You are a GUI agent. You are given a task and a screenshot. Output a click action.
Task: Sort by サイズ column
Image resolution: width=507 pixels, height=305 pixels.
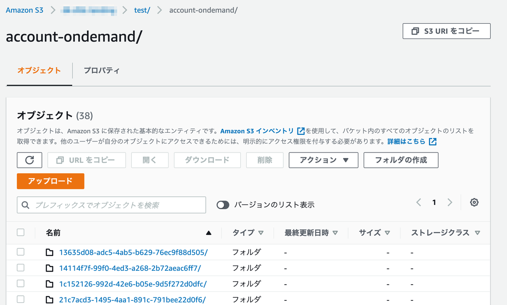(x=374, y=233)
